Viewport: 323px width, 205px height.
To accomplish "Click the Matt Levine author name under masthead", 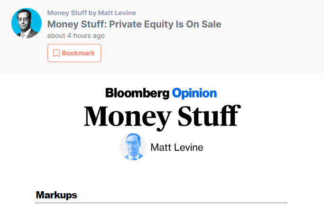I will point(177,147).
